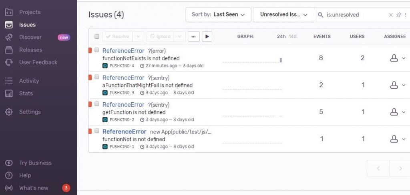Open Ignore options dropdown arrow
Screen dimensions: 410x195
(180, 36)
